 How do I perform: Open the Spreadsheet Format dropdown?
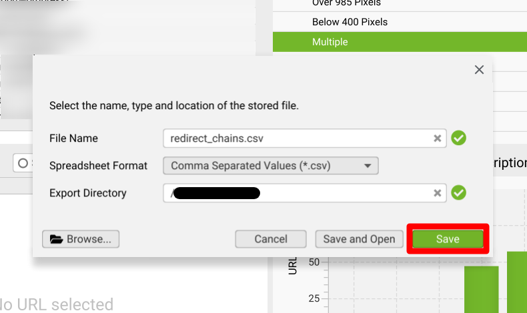tap(271, 165)
